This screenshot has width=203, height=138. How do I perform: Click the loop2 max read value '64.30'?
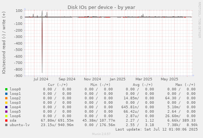click(171, 98)
